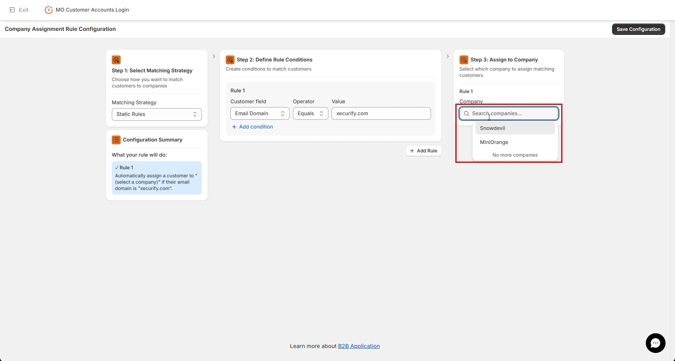Click the chevron arrow between Step 2 and Step 3
The height and width of the screenshot is (361, 675).
[x=448, y=56]
